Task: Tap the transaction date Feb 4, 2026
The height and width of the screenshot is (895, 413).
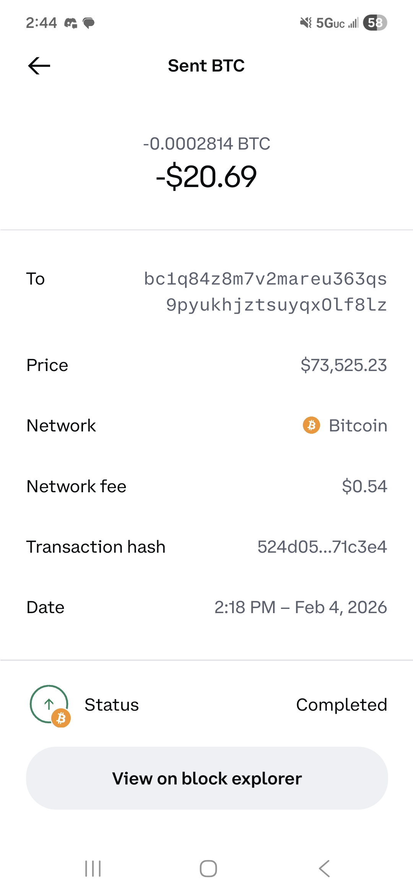Action: click(x=301, y=607)
